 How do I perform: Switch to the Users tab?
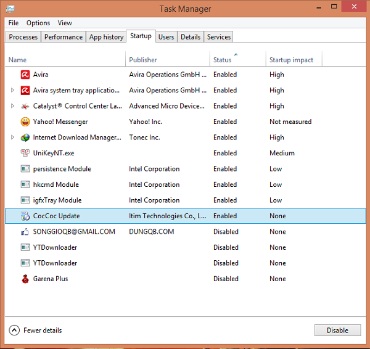166,37
